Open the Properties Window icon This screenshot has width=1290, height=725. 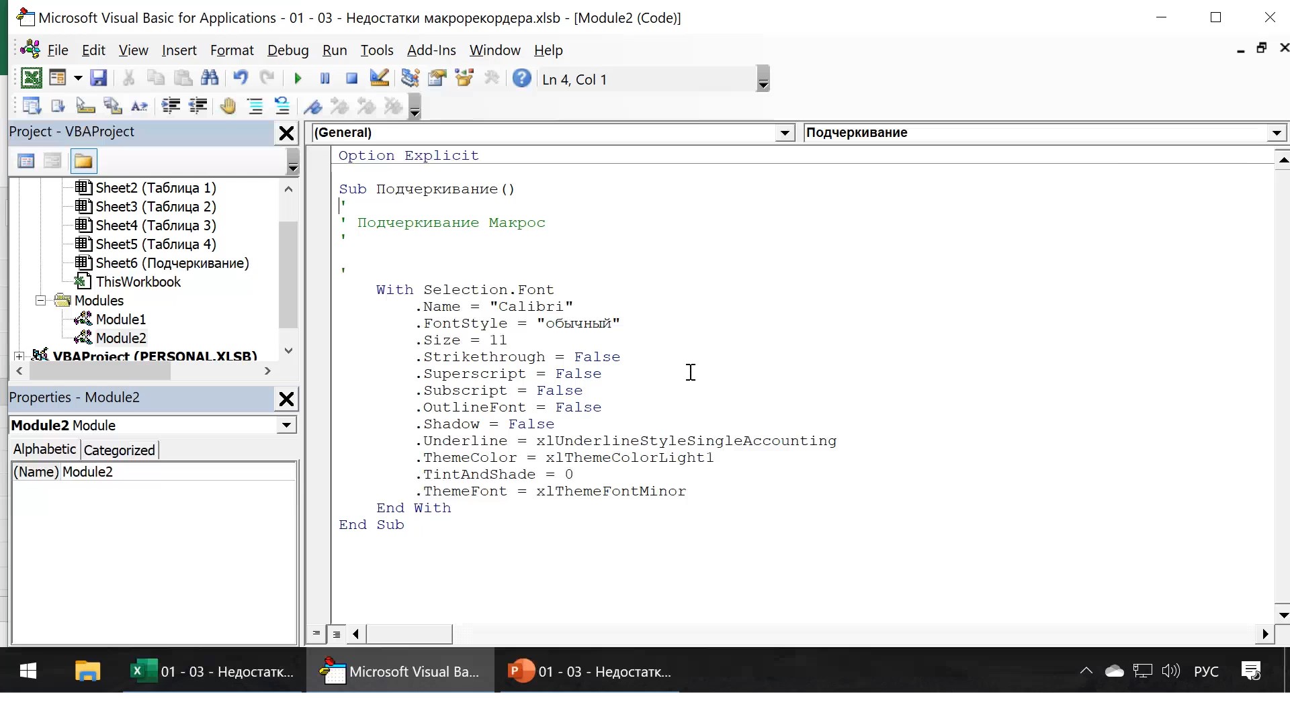coord(437,79)
